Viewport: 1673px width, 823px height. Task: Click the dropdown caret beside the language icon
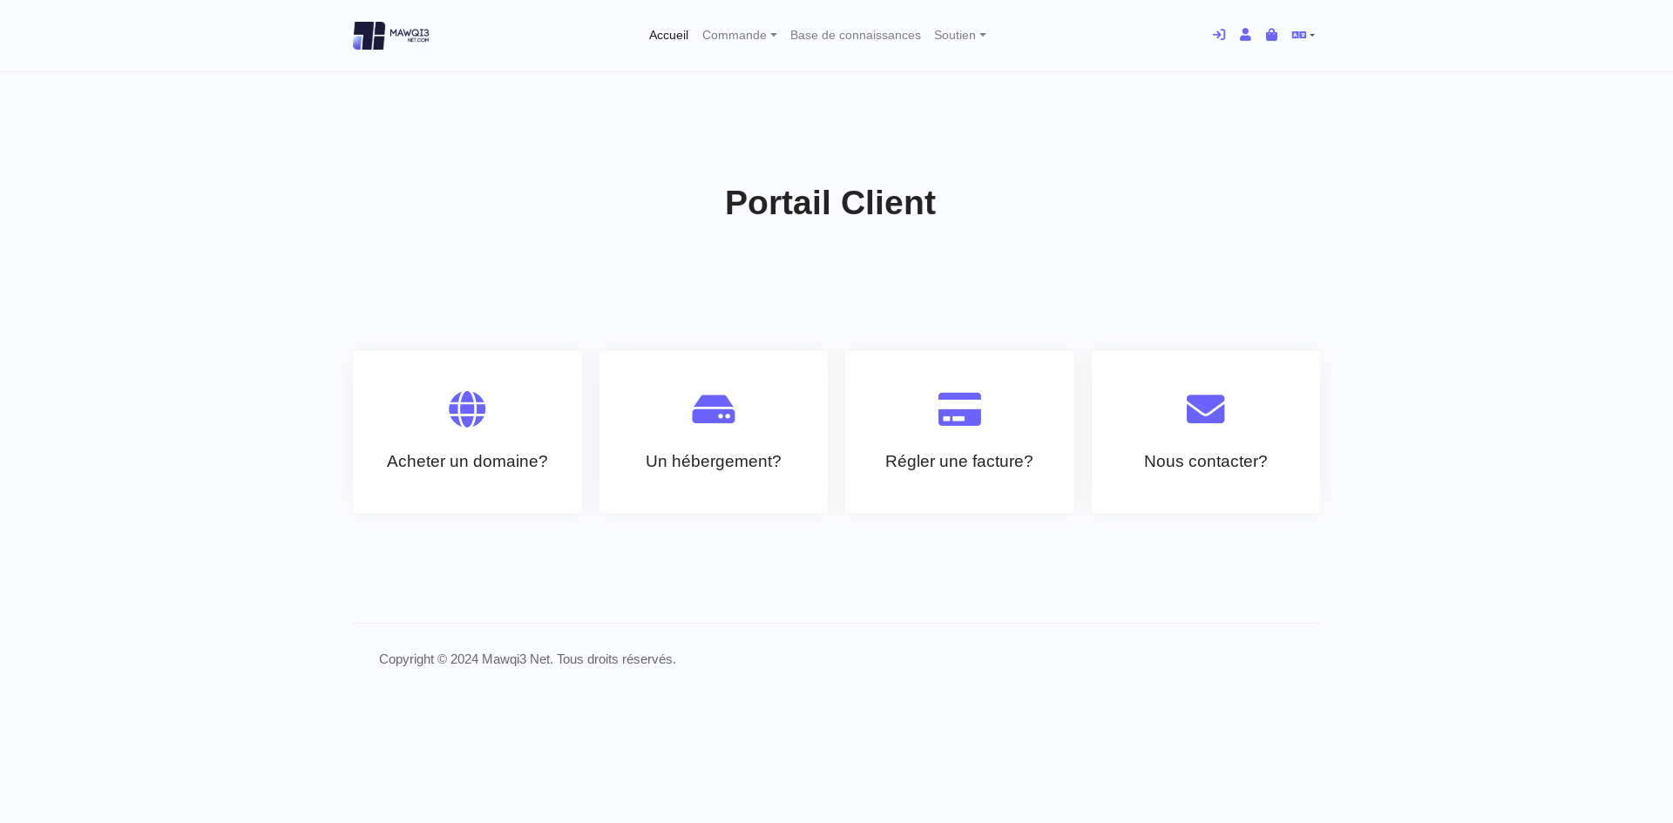point(1312,36)
